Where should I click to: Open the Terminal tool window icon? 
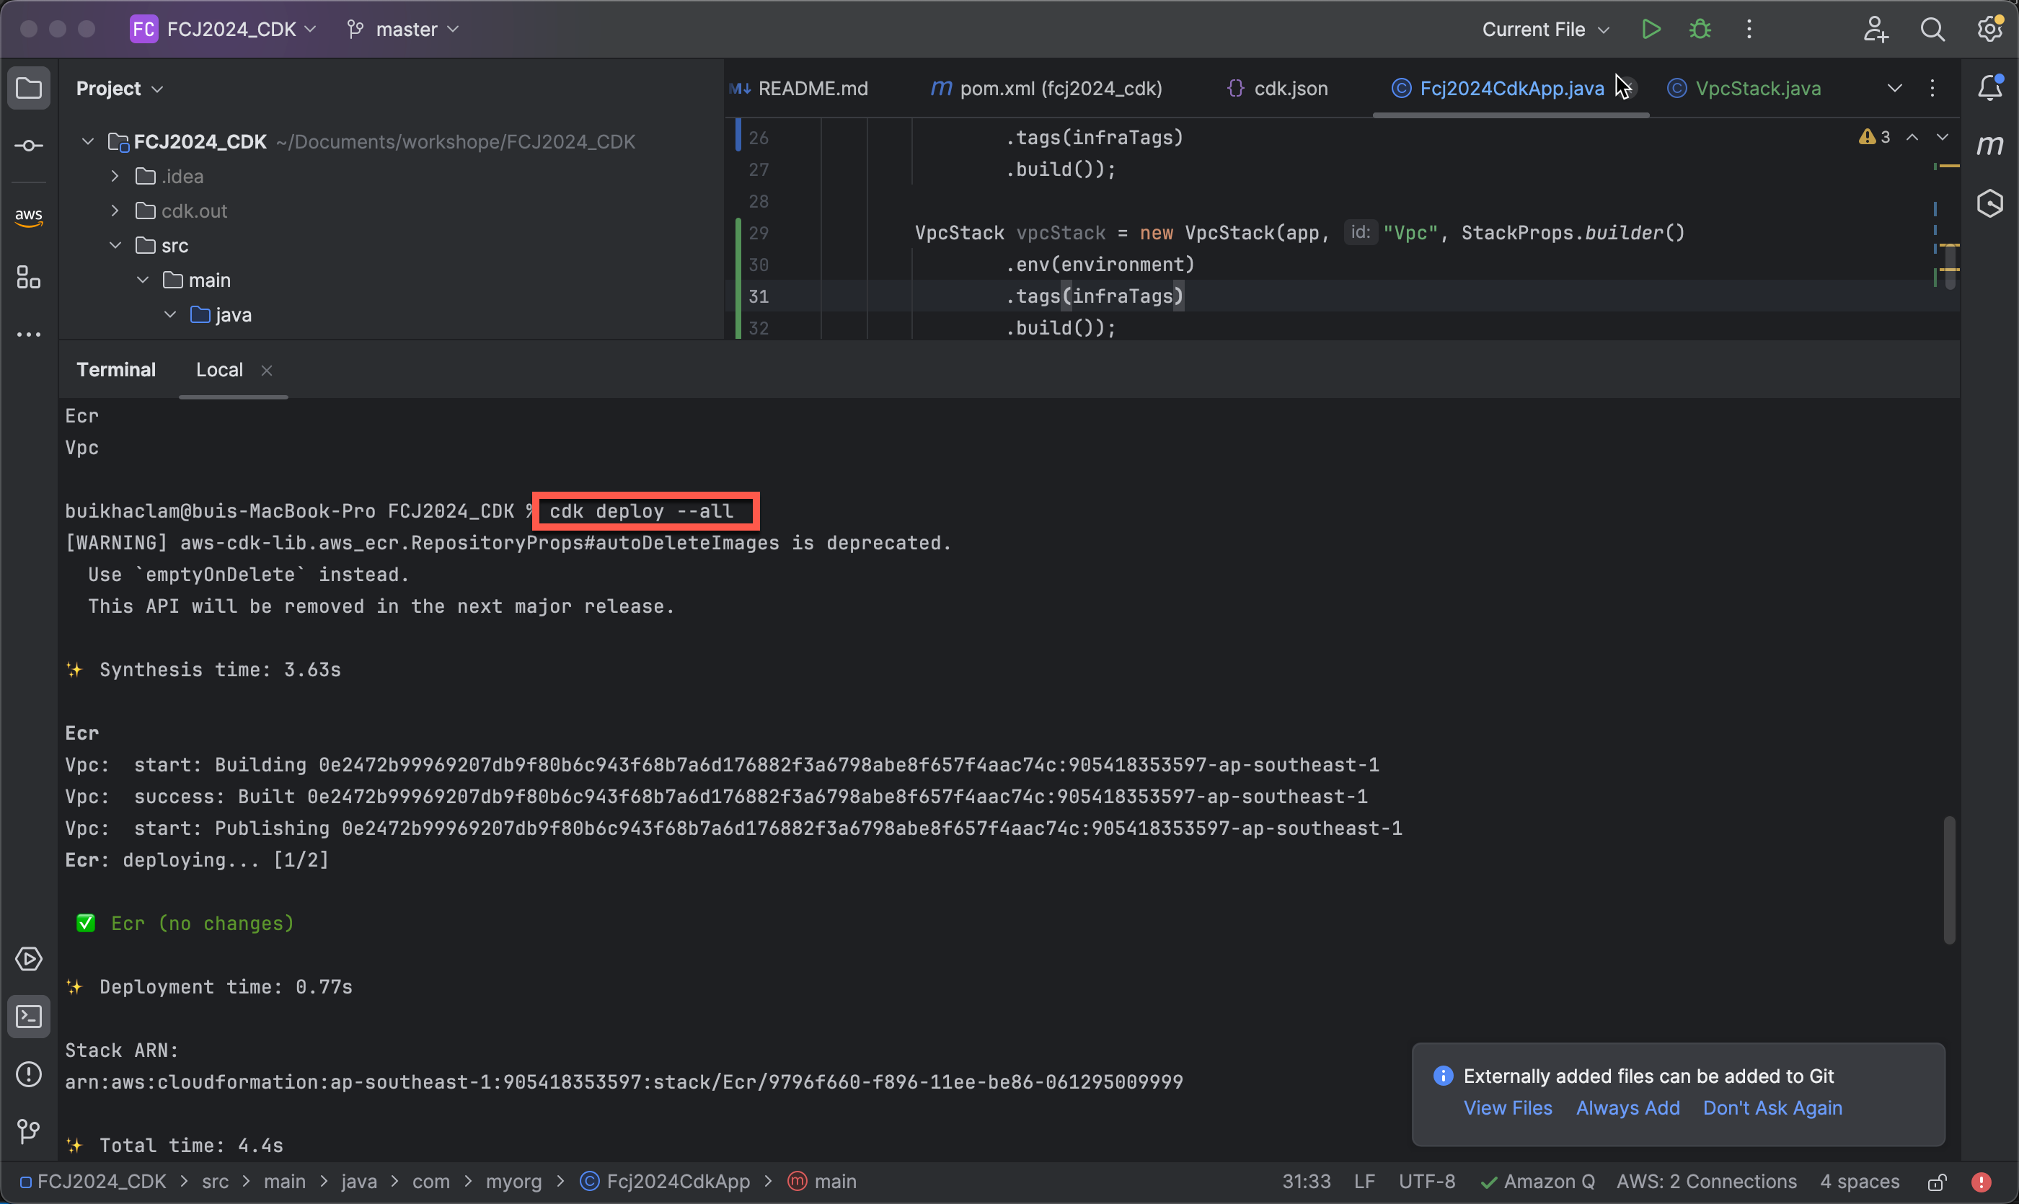tap(30, 1017)
